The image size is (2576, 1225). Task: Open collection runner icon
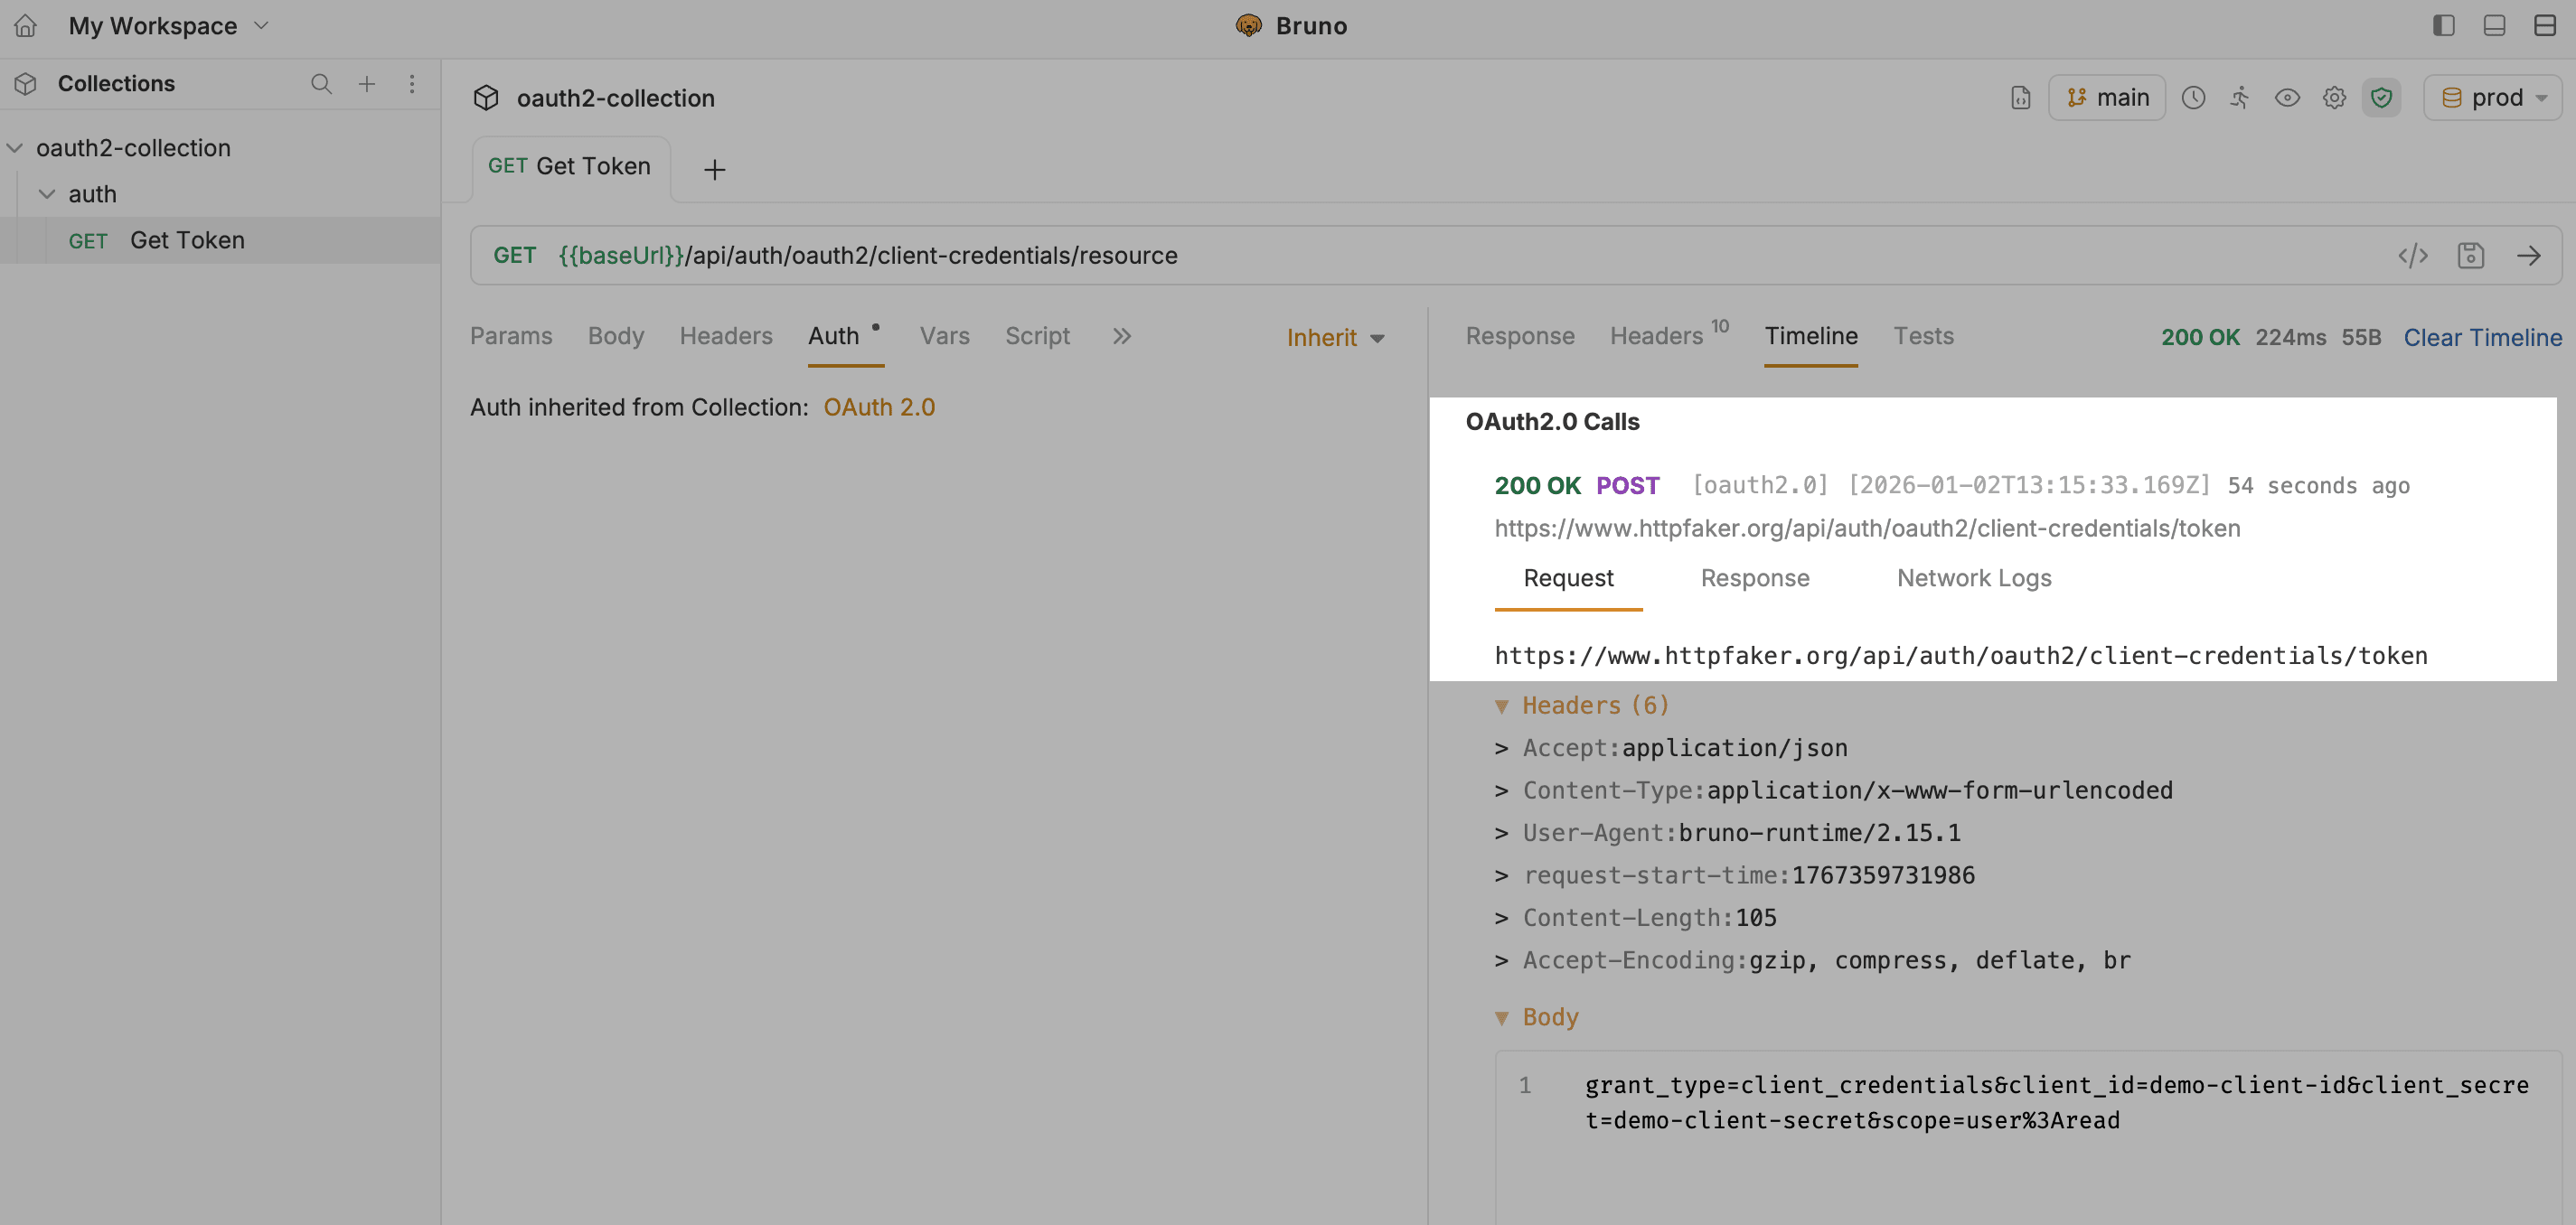[x=2240, y=98]
